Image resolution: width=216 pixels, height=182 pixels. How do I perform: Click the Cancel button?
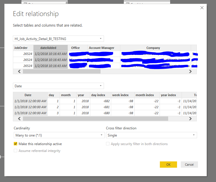pos(189,165)
